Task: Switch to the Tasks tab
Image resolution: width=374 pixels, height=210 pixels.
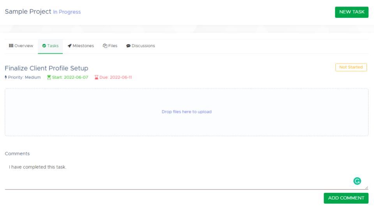Action: point(50,46)
